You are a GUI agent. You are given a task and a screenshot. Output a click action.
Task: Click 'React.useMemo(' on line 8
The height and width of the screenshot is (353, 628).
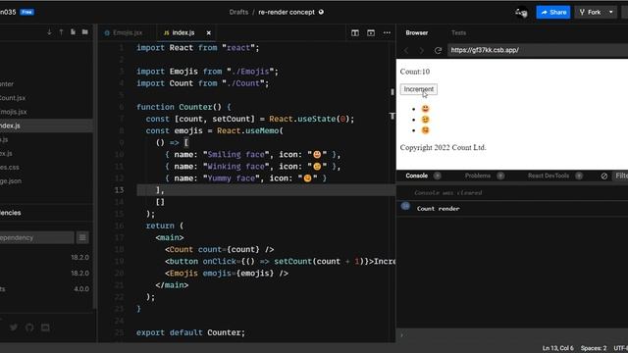[x=250, y=130]
